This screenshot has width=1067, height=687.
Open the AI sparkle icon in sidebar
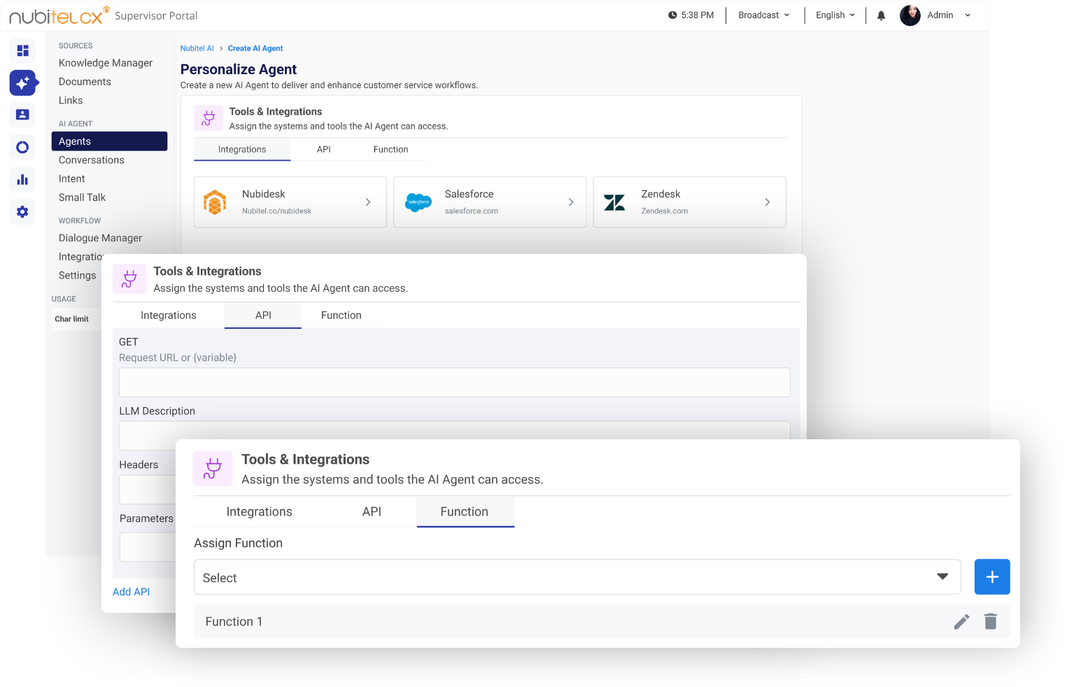tap(22, 83)
